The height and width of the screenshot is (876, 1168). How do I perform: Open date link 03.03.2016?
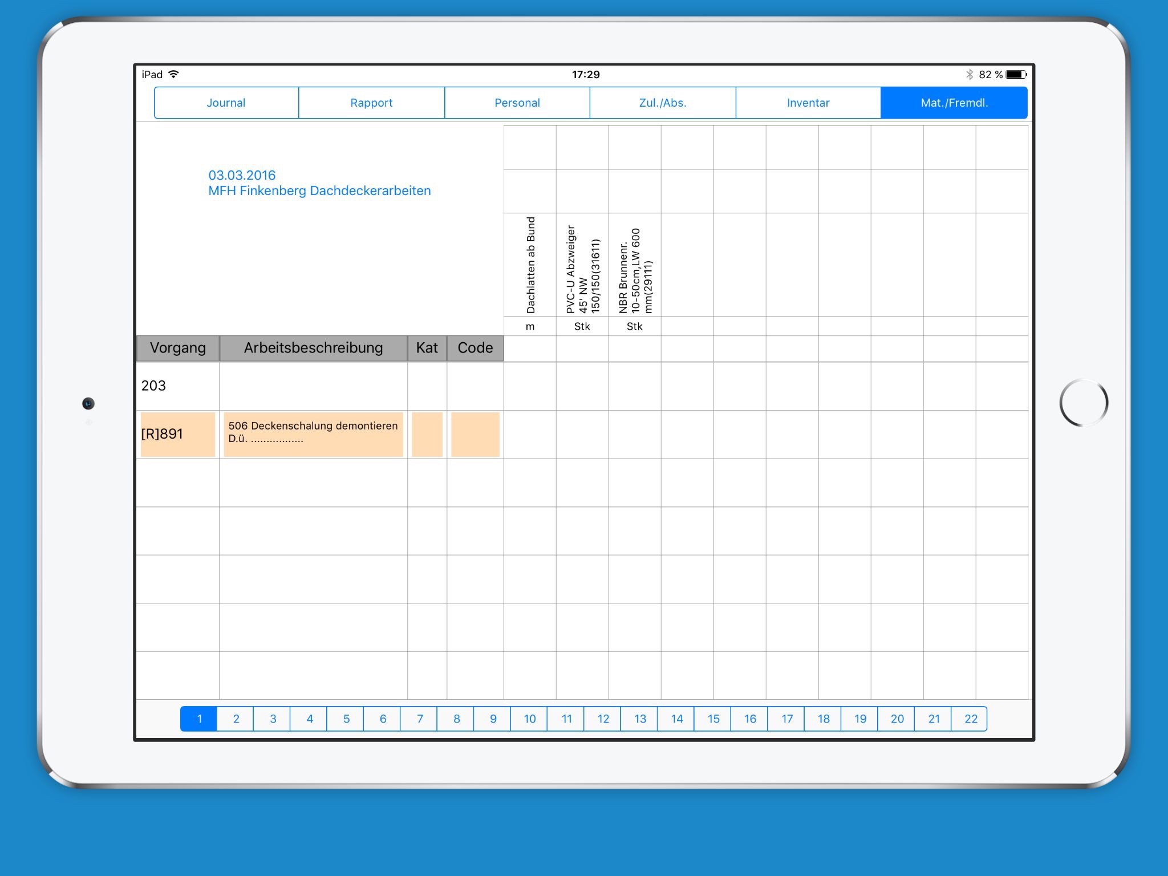pyautogui.click(x=242, y=175)
